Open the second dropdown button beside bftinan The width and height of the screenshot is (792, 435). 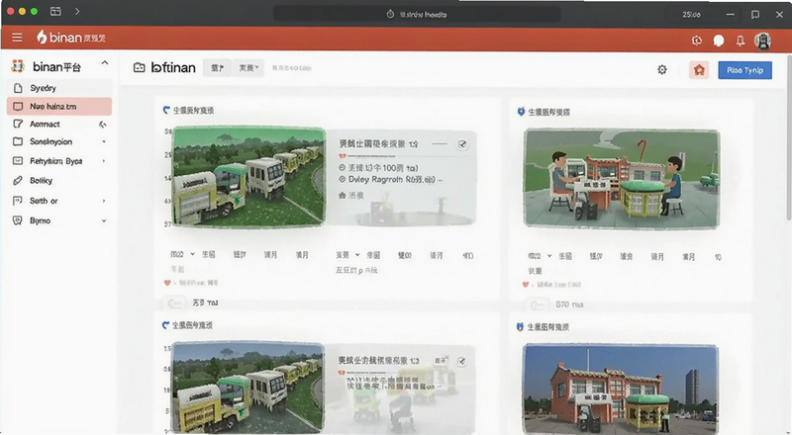click(x=248, y=67)
